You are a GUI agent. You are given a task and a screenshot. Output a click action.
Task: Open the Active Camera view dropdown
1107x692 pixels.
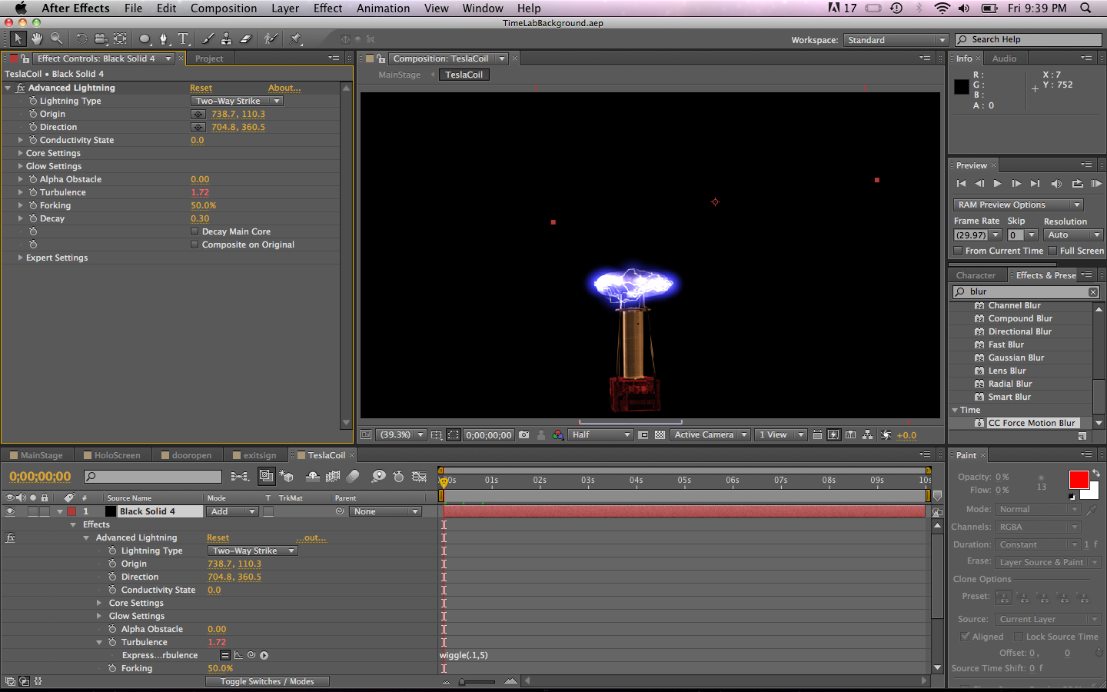coord(709,434)
